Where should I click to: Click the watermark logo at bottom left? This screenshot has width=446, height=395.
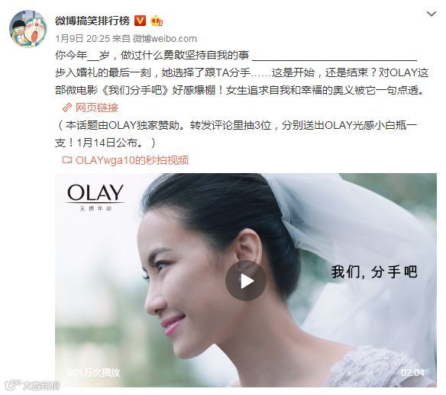[32, 385]
